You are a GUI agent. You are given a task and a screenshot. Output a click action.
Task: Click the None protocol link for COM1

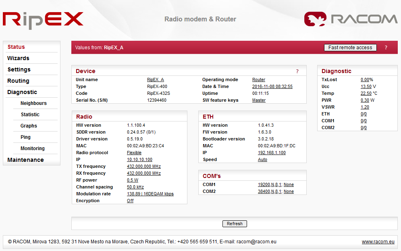[x=289, y=185]
